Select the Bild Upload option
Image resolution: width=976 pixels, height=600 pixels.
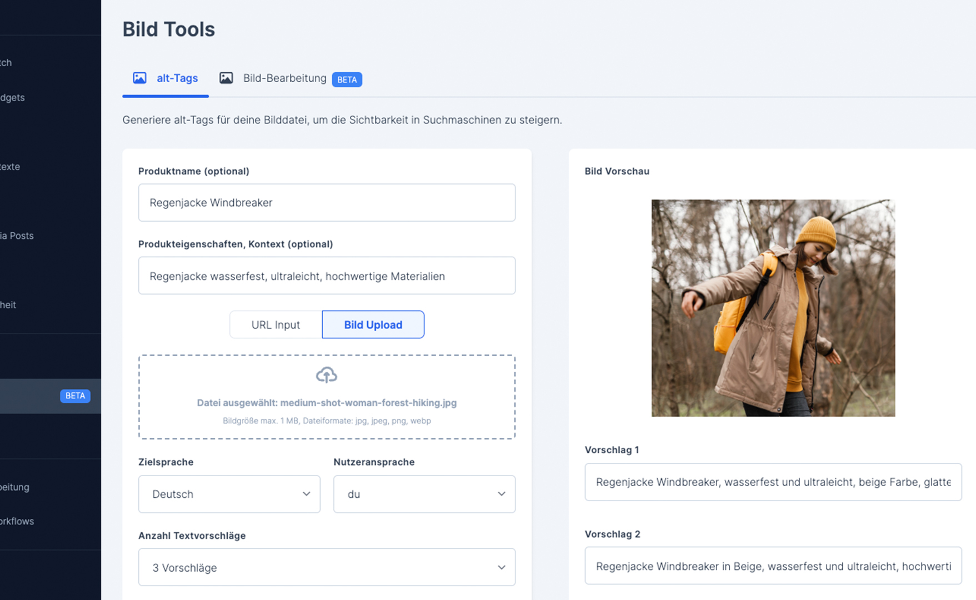coord(373,324)
